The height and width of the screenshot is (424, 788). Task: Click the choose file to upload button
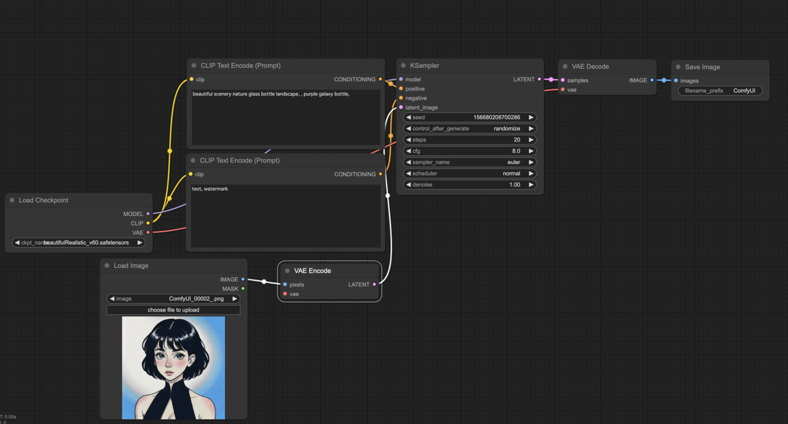(173, 310)
